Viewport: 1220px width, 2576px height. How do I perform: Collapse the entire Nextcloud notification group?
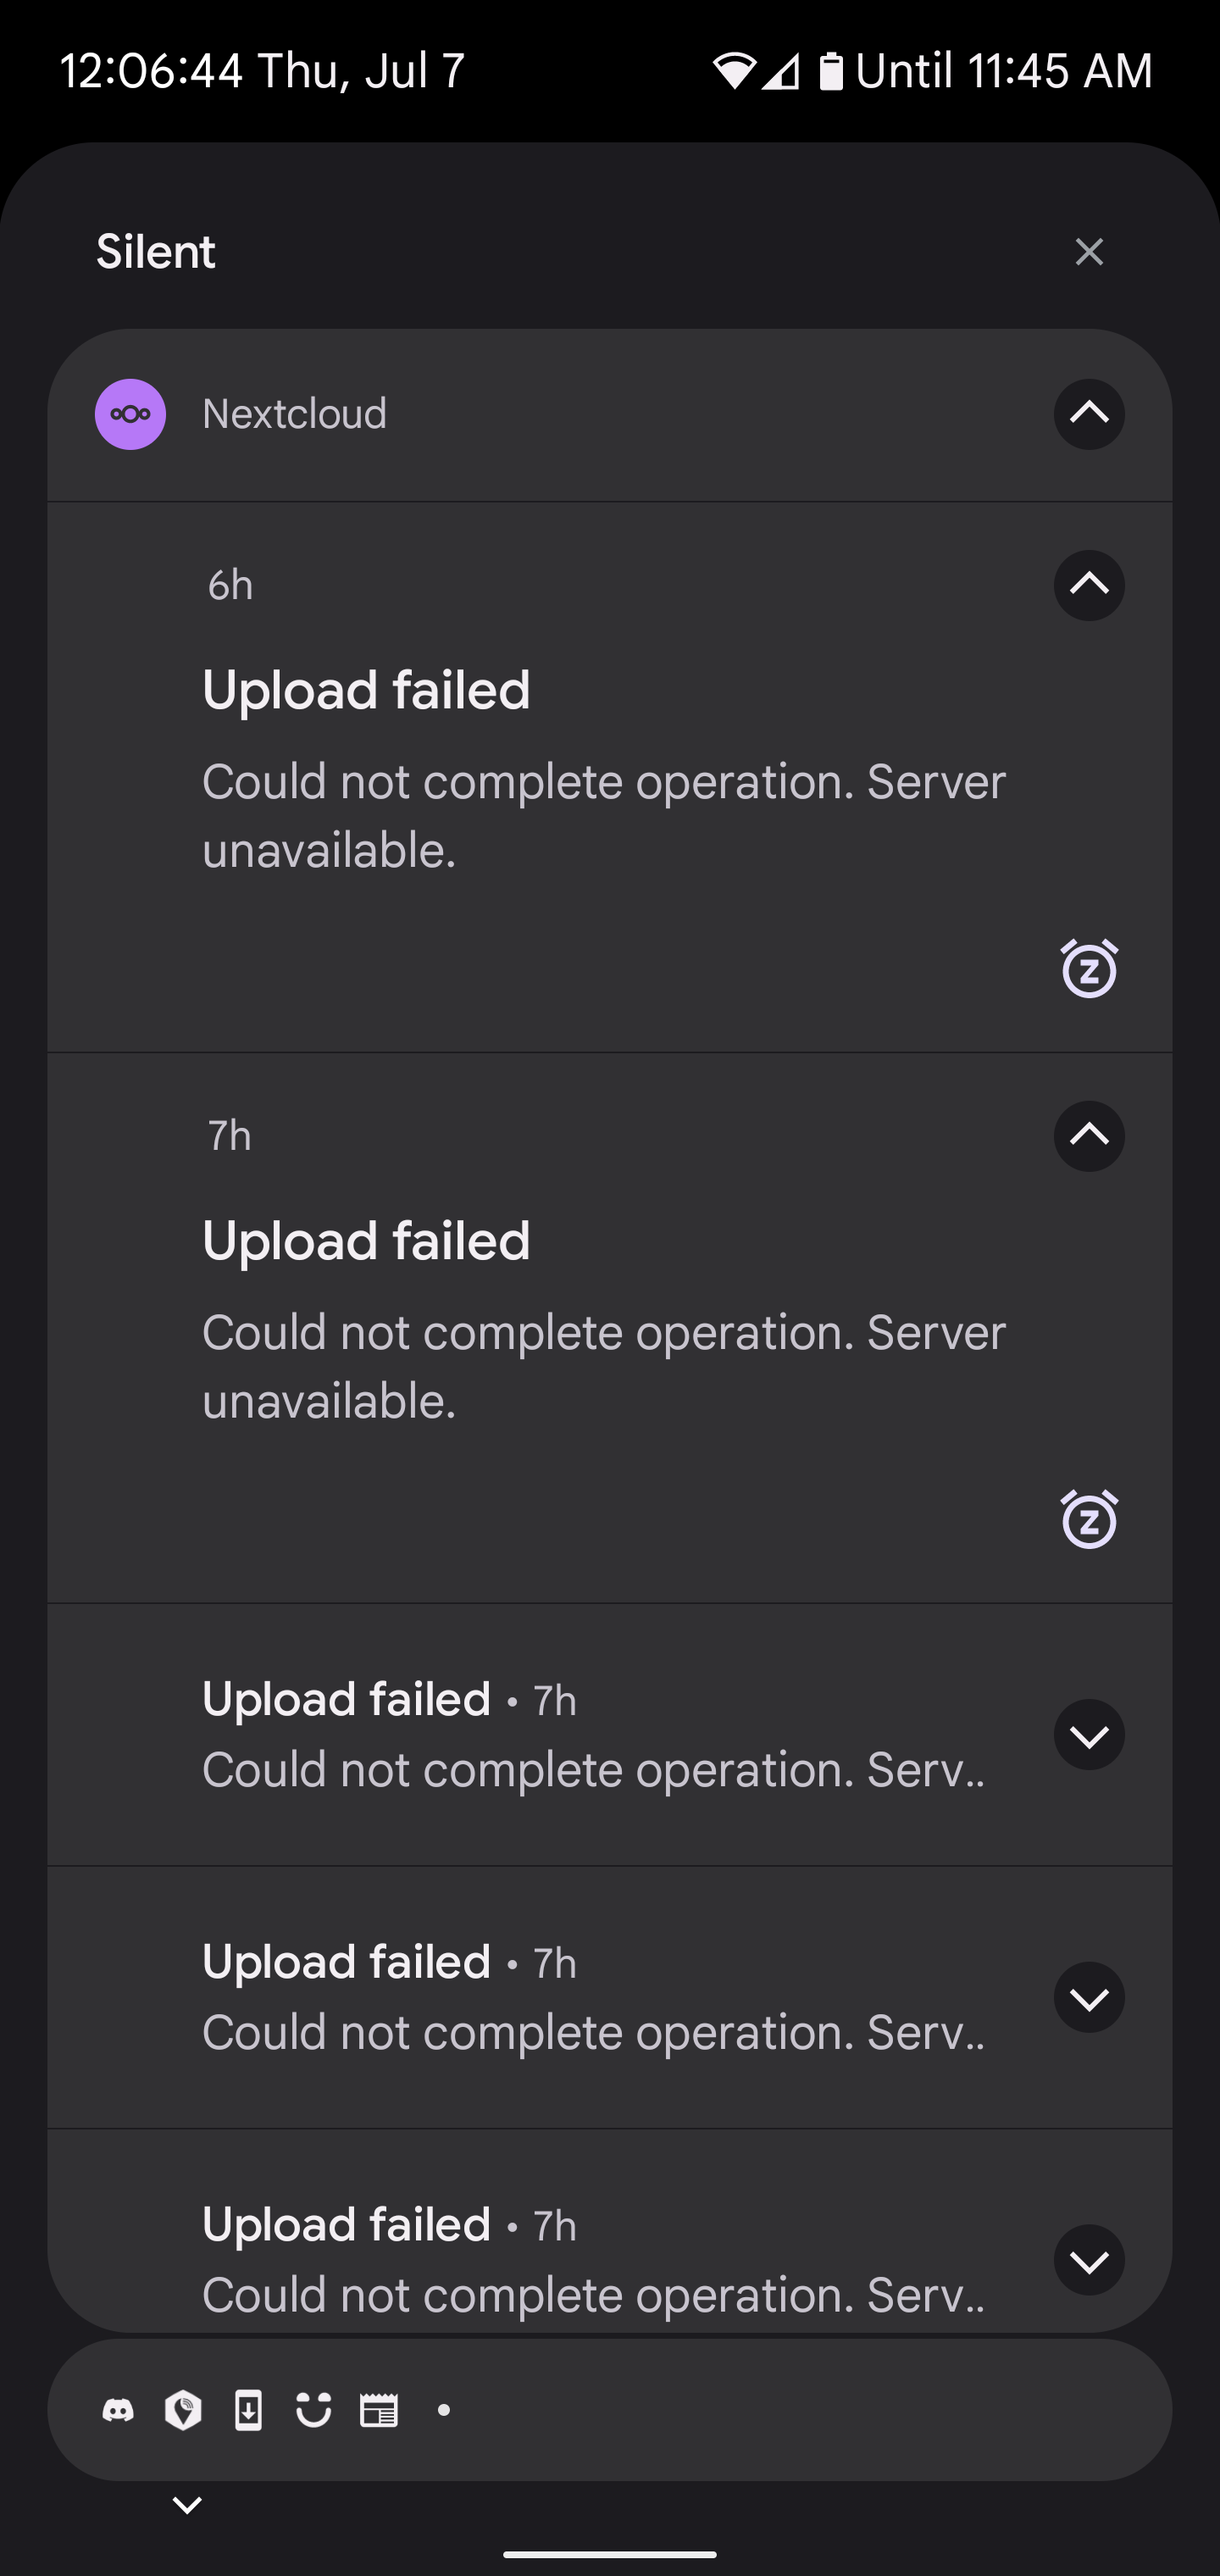(1089, 414)
